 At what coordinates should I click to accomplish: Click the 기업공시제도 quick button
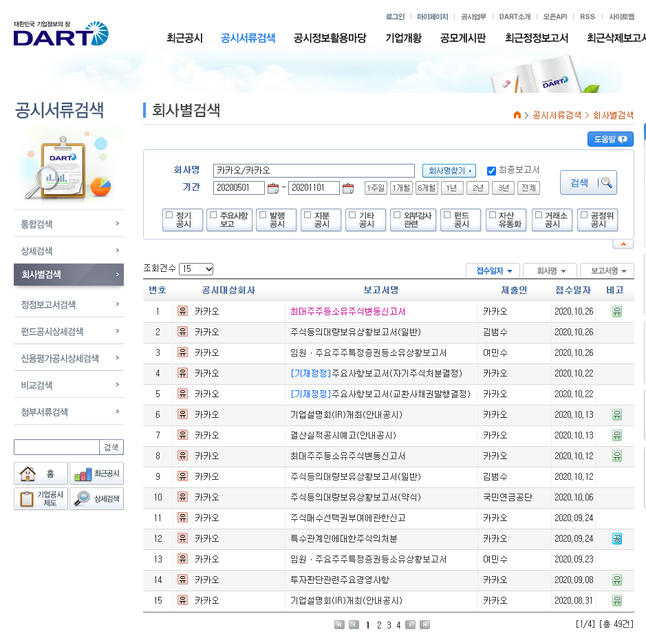[41, 499]
